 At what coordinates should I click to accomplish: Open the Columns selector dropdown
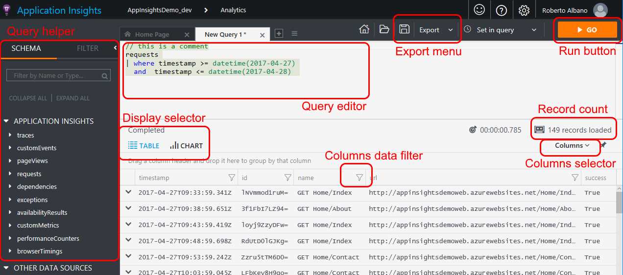572,145
